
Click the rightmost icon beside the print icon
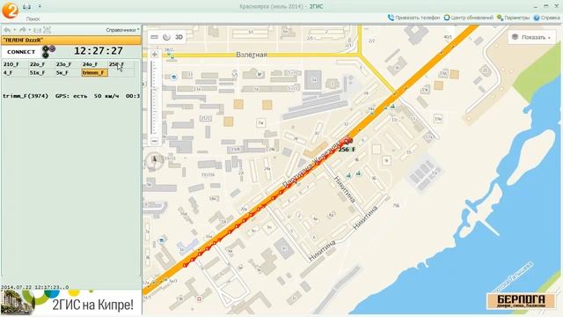pyautogui.click(x=47, y=30)
